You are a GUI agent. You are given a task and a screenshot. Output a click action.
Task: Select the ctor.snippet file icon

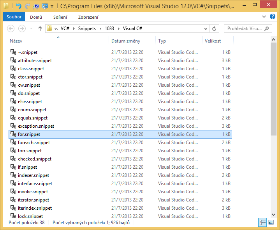pos(13,77)
